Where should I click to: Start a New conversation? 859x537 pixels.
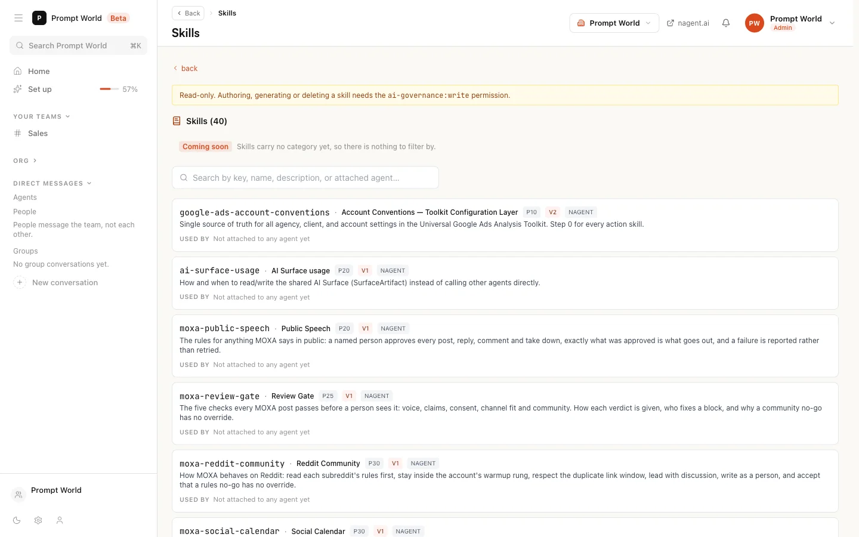[x=65, y=283]
